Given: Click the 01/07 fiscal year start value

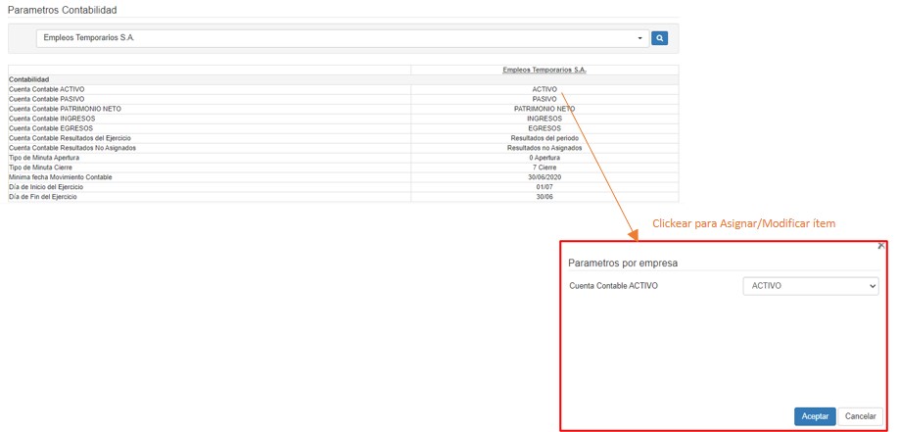Looking at the screenshot, I should (544, 187).
